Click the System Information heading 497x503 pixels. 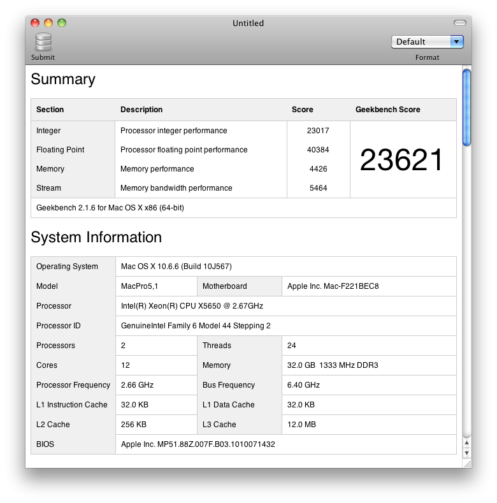tap(96, 237)
